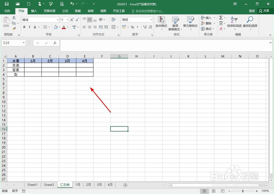Click the Undo arrow icon
The image size is (274, 194).
(x=72, y=4)
